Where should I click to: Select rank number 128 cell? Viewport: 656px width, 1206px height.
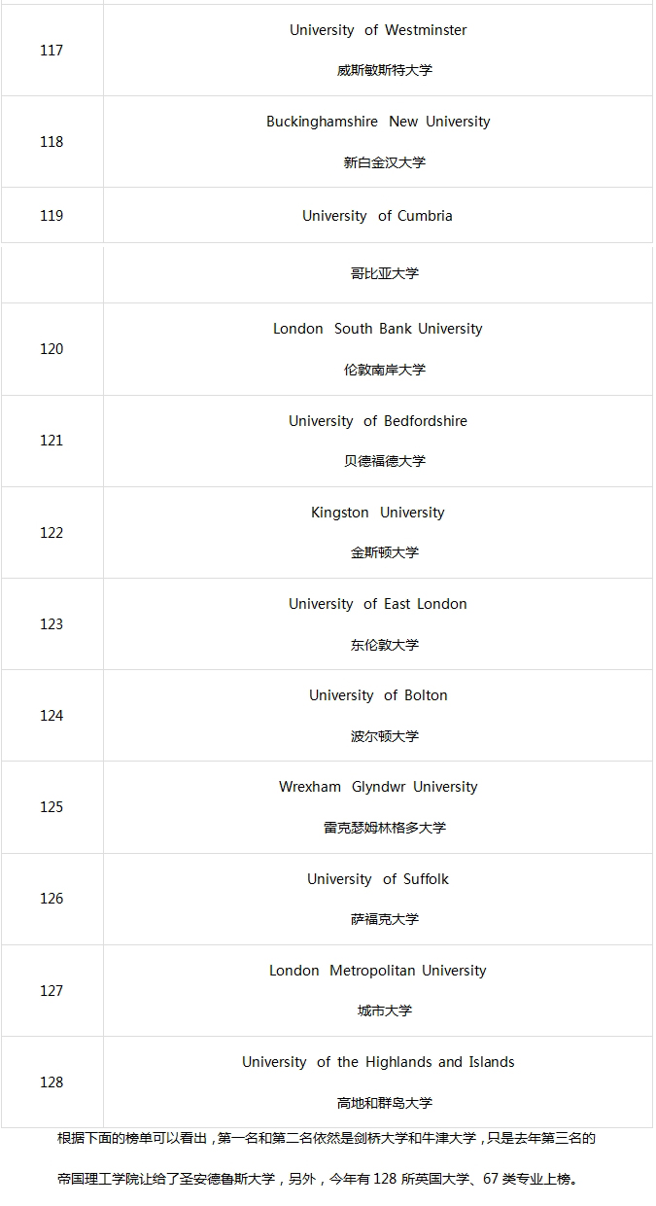[52, 1082]
